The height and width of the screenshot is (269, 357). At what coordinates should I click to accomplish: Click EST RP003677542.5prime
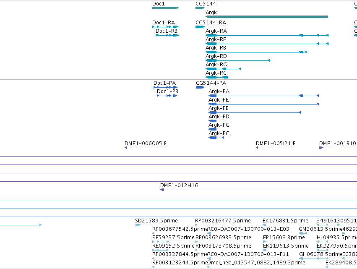pyautogui.click(x=154, y=233)
